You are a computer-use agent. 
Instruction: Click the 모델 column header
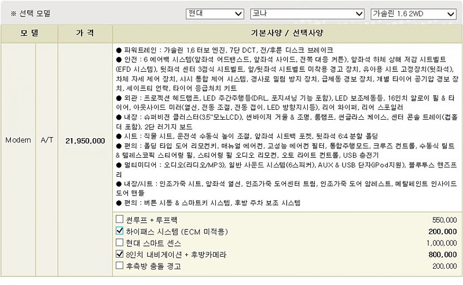click(x=29, y=33)
